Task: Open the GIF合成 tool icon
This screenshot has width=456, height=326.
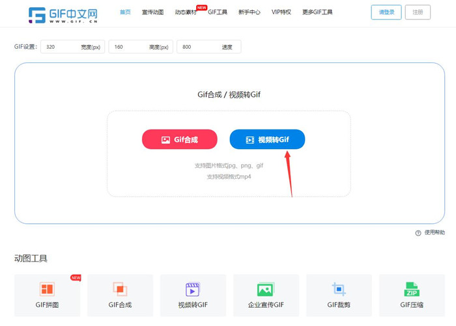Action: click(120, 290)
